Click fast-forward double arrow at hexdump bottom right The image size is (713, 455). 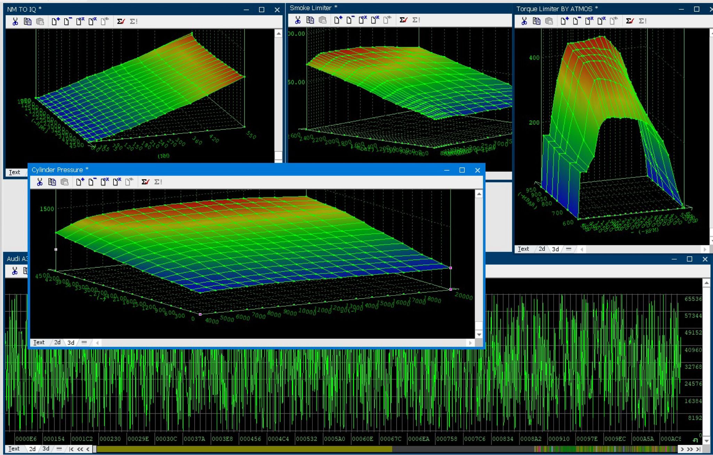pyautogui.click(x=690, y=449)
